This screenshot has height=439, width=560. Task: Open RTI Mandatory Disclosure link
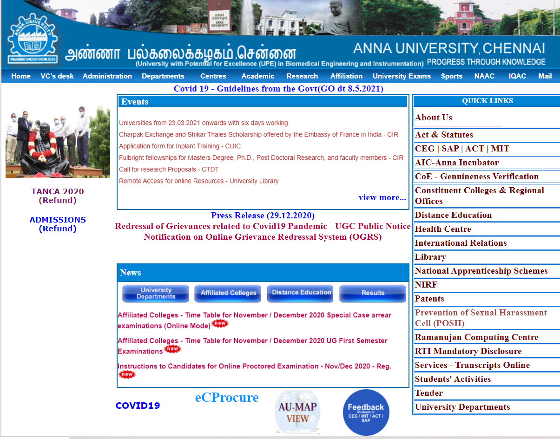468,351
